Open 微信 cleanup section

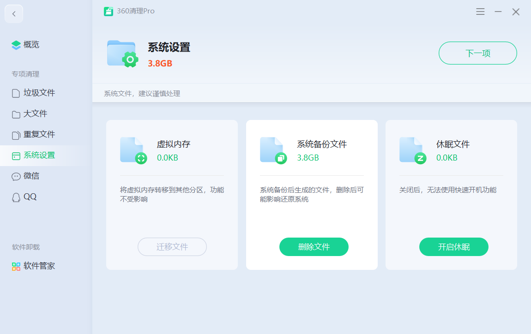point(31,176)
